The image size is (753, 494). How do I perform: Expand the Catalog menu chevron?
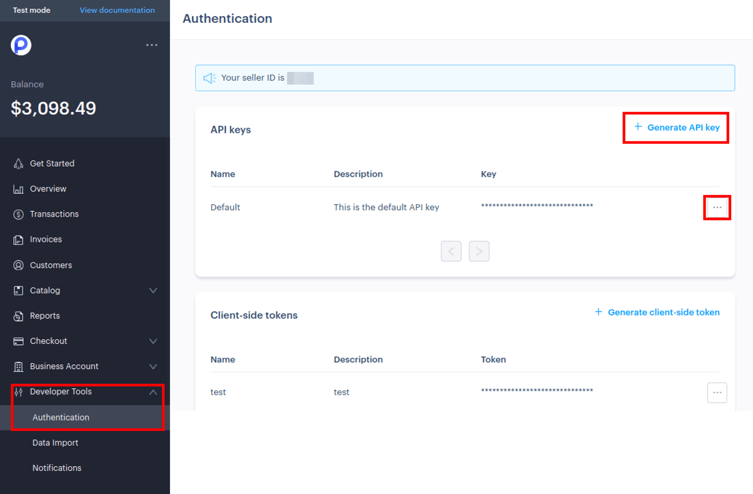point(153,291)
